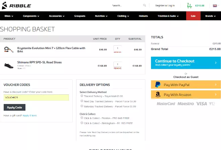
Task: Click the basket total £215.88 in header
Action: point(200,5)
